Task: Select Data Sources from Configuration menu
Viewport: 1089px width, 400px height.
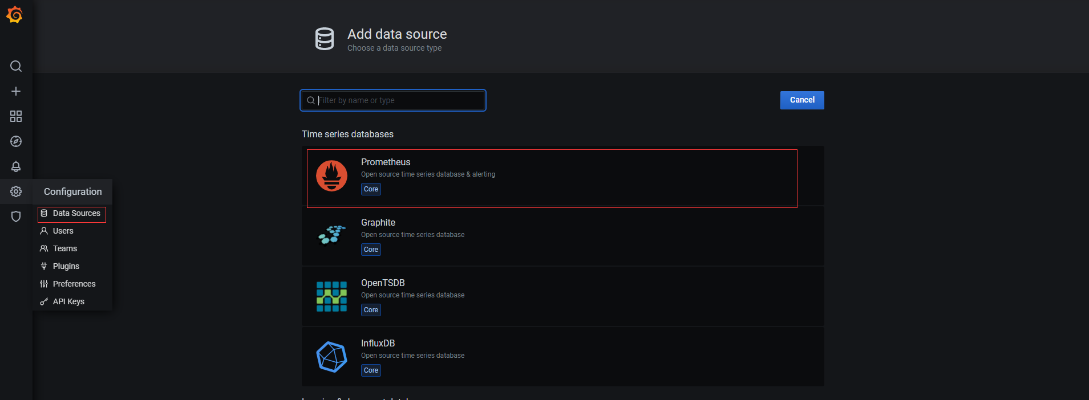Action: coord(76,214)
